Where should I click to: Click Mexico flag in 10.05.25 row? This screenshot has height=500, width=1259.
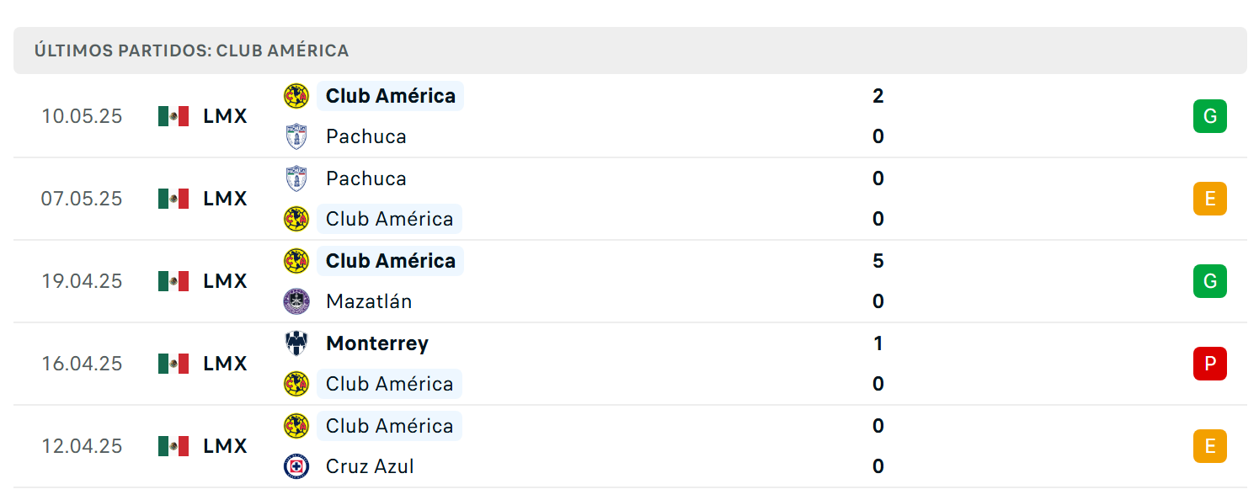click(x=173, y=116)
